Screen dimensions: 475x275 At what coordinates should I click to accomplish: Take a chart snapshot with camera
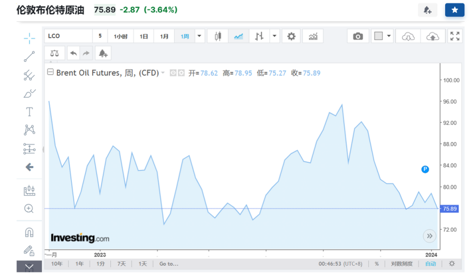click(x=358, y=36)
